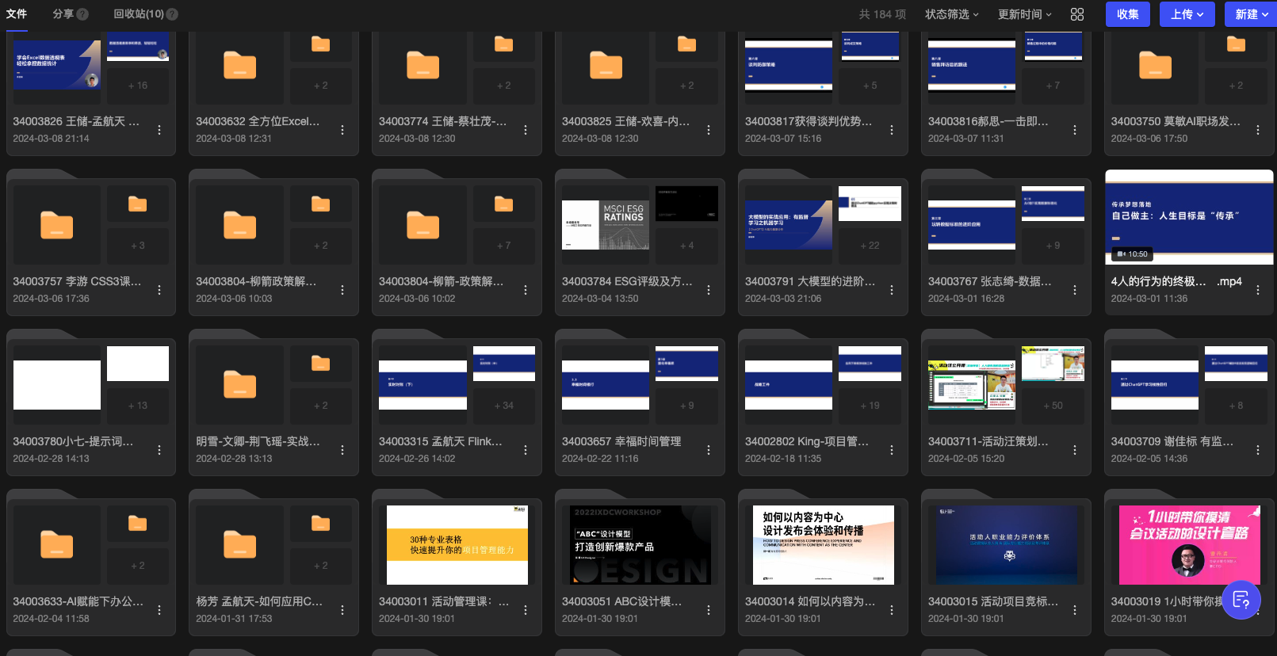Screen dimensions: 1277x656
Task: Click help icon next to 回收站(10)
Action: [x=172, y=14]
